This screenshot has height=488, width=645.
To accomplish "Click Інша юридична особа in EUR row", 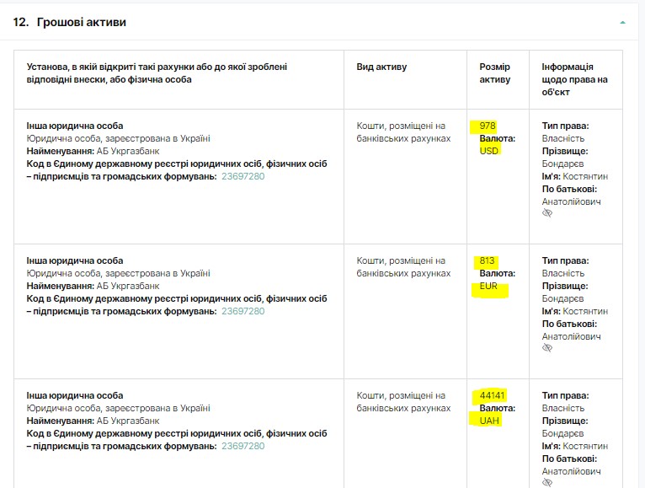I will pyautogui.click(x=75, y=261).
